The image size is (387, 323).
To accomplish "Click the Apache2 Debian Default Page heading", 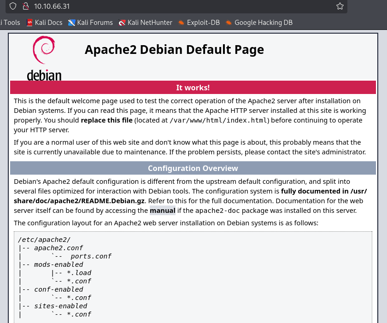I will pyautogui.click(x=174, y=50).
